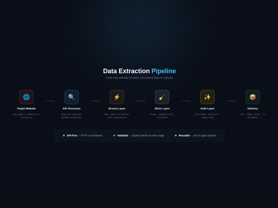Image resolution: width=278 pixels, height=208 pixels.
Task: Click the subtitle 'From raw website to clean...'
Action: point(140,78)
